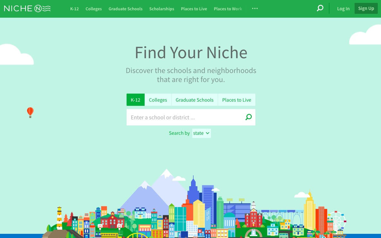The image size is (381, 238).
Task: Open Graduate Schools in the navigation bar
Action: point(125,9)
